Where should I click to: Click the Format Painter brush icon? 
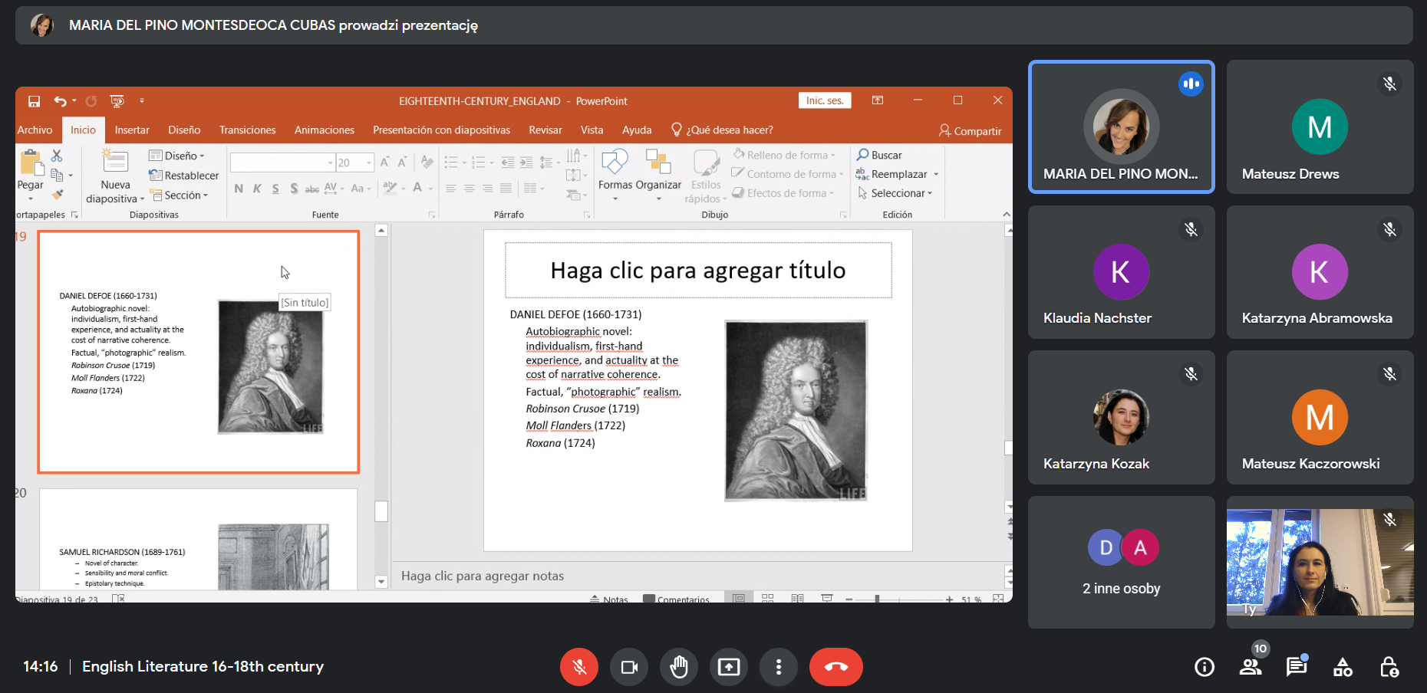[57, 194]
